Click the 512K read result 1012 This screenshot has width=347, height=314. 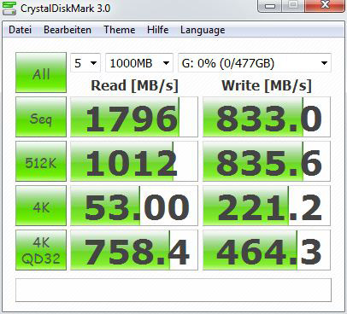134,161
